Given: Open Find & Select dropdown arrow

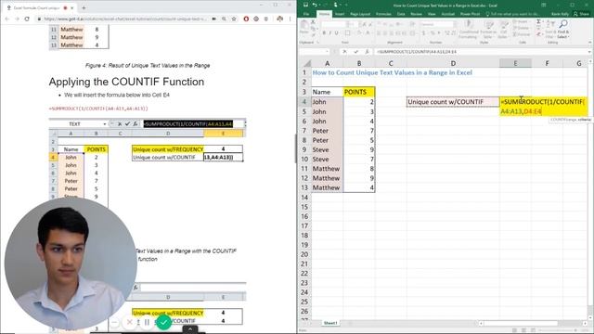Looking at the screenshot, I should (568, 37).
